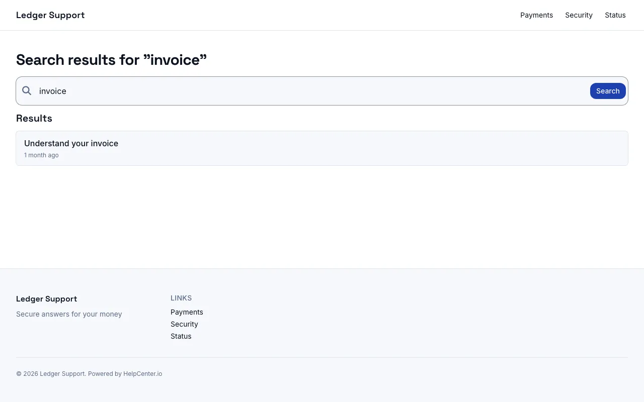644x402 pixels.
Task: Click the "Results" heading
Action: (x=34, y=119)
